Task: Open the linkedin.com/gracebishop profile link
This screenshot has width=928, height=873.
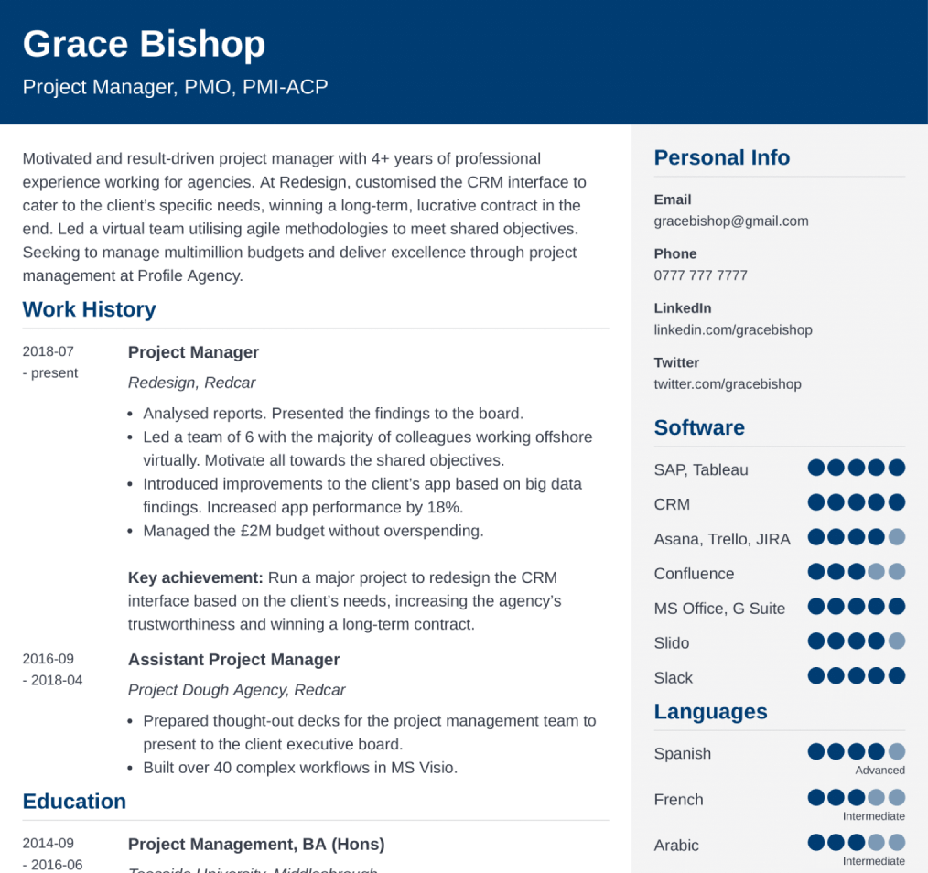Action: pyautogui.click(x=733, y=329)
